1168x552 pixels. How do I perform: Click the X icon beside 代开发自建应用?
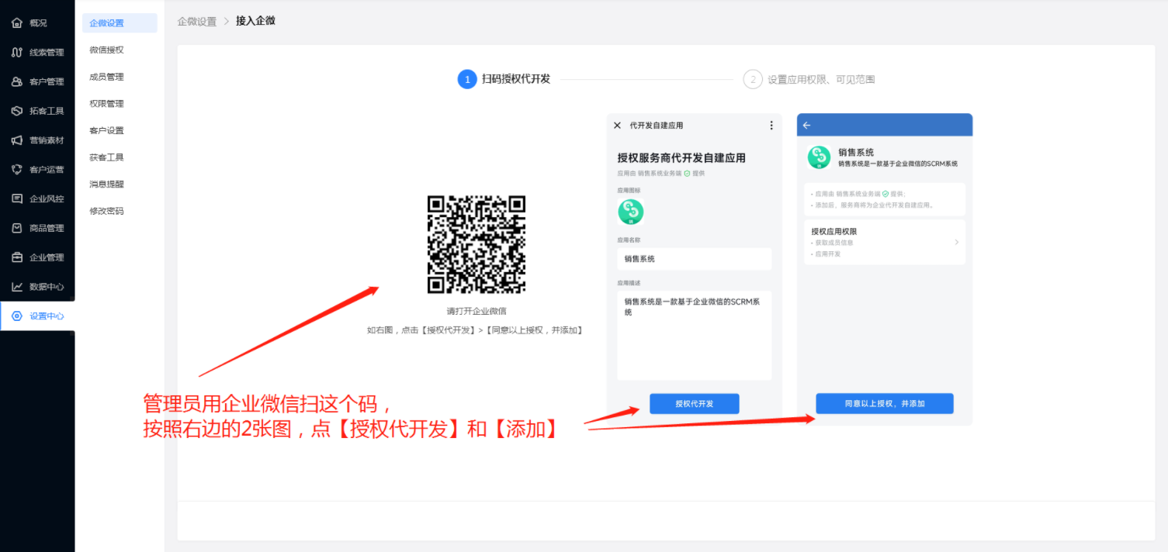[618, 126]
